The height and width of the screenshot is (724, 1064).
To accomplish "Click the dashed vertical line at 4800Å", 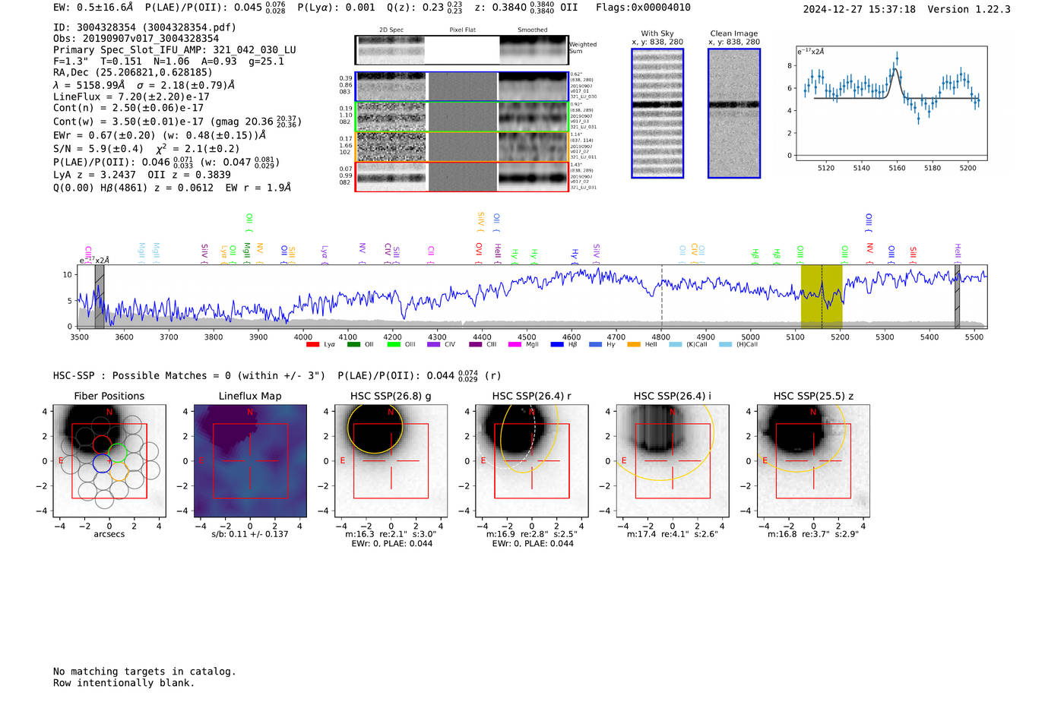I will 661,296.
